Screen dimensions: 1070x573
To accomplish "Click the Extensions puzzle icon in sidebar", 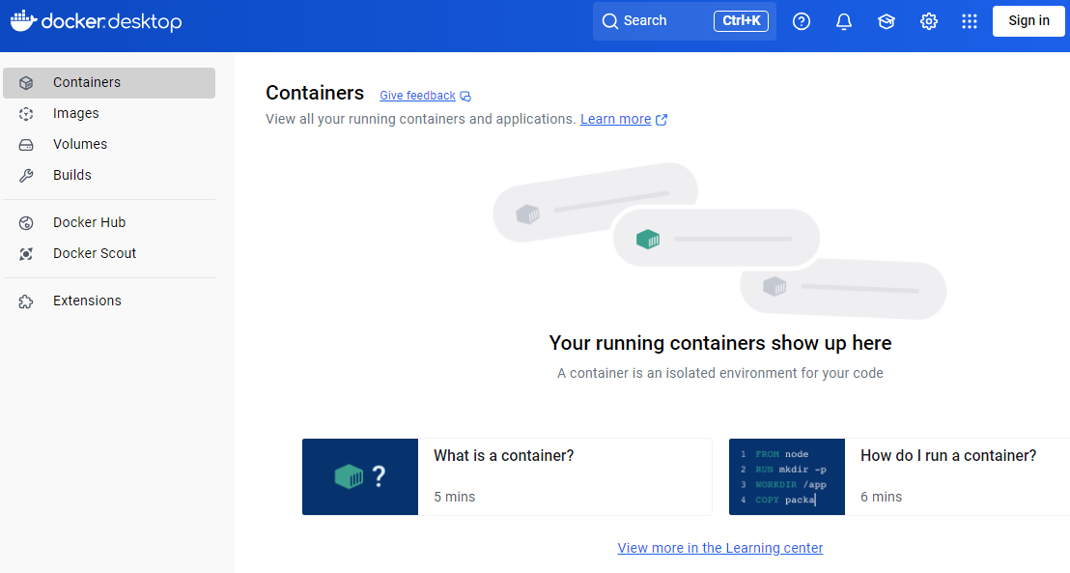I will pos(26,301).
